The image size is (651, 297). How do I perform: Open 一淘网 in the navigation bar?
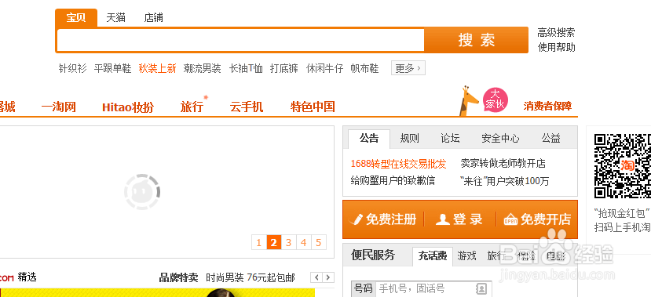coord(59,107)
